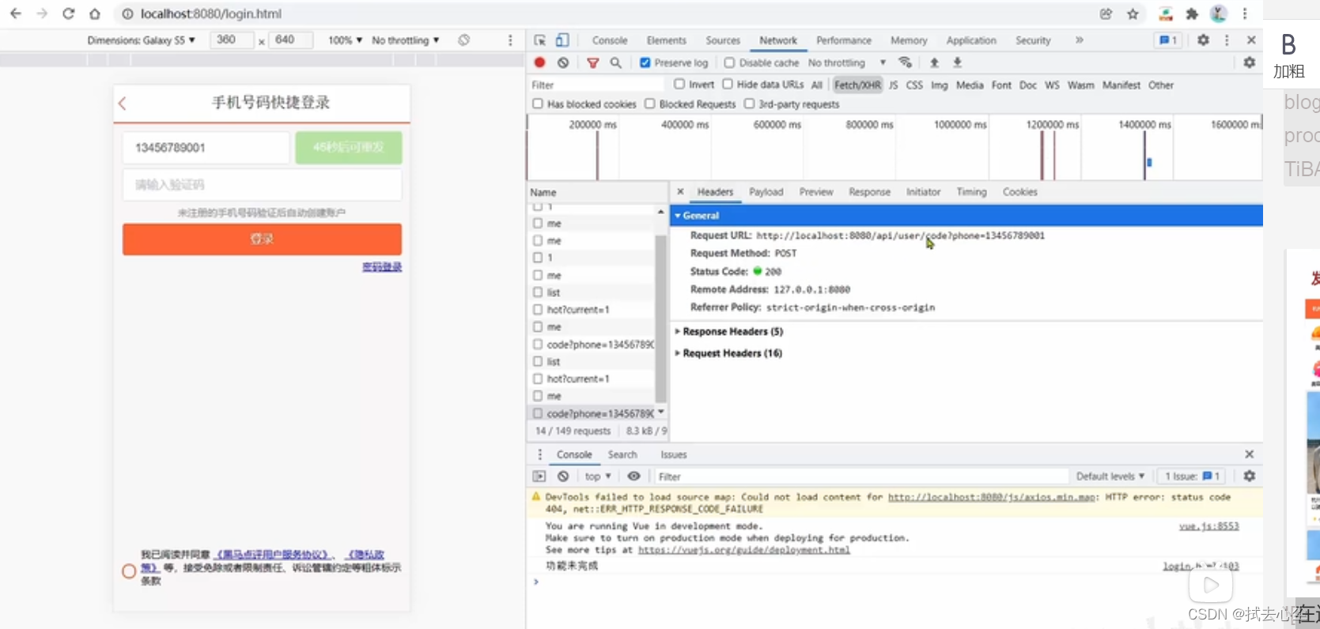
Task: Stop recording network log
Action: pos(539,62)
